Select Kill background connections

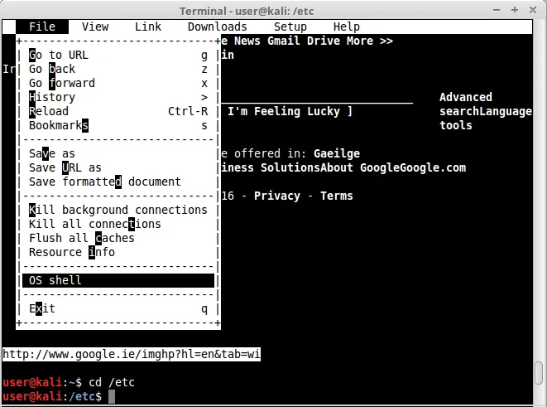118,210
